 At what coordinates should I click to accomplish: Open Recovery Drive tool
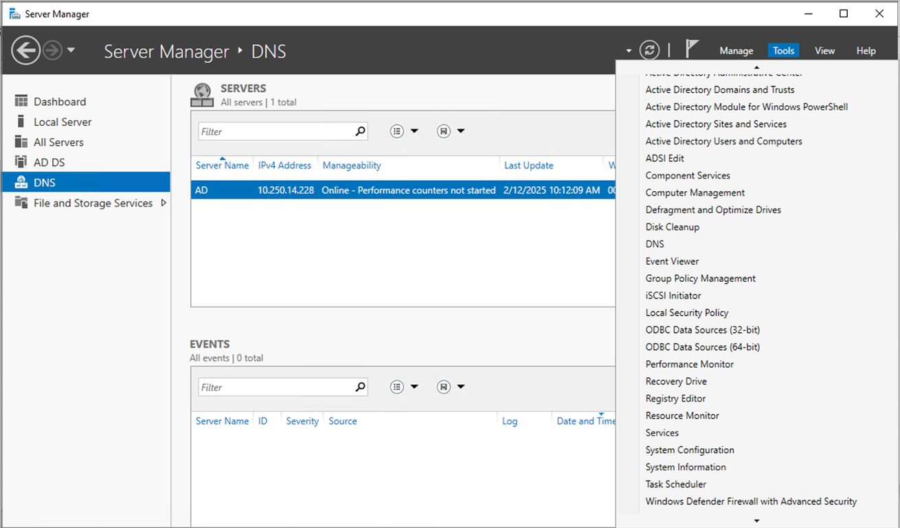pyautogui.click(x=676, y=382)
